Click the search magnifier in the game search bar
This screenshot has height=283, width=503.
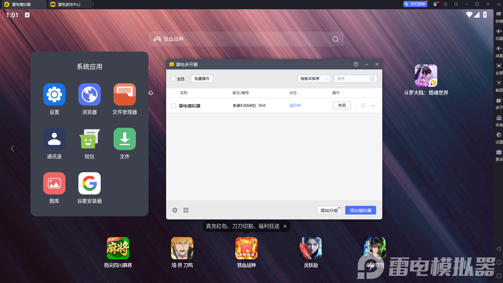tap(335, 39)
